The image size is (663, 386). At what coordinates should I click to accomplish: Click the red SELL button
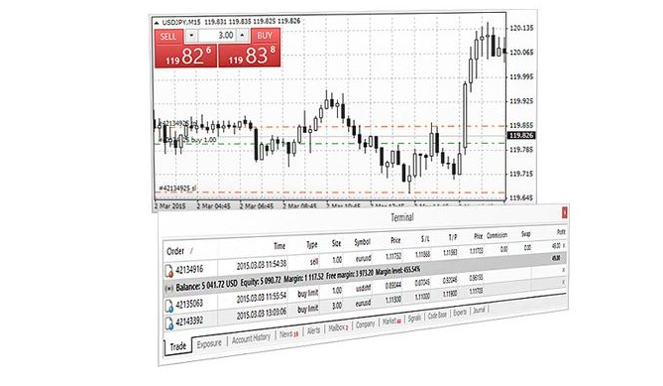[x=169, y=37]
